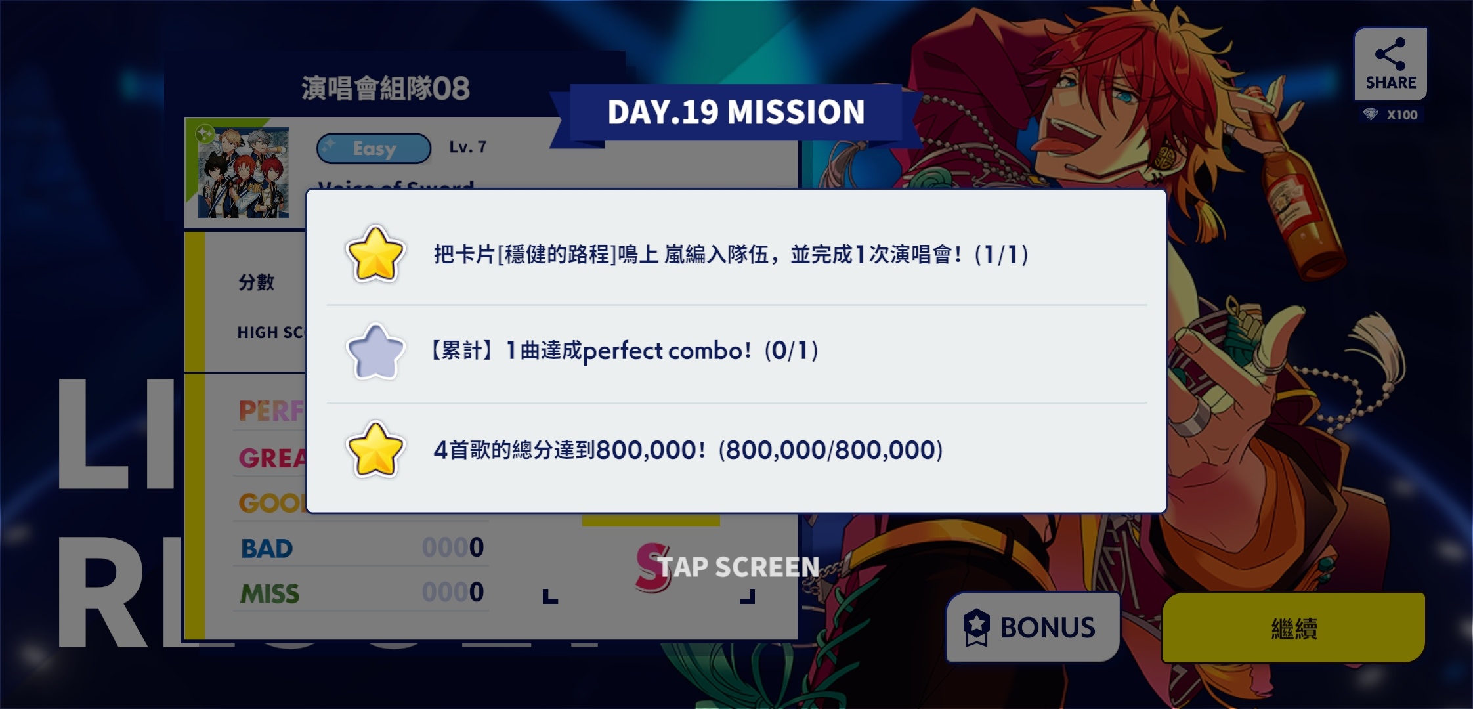
Task: Click the DAY.19 MISSION banner
Action: click(x=736, y=112)
